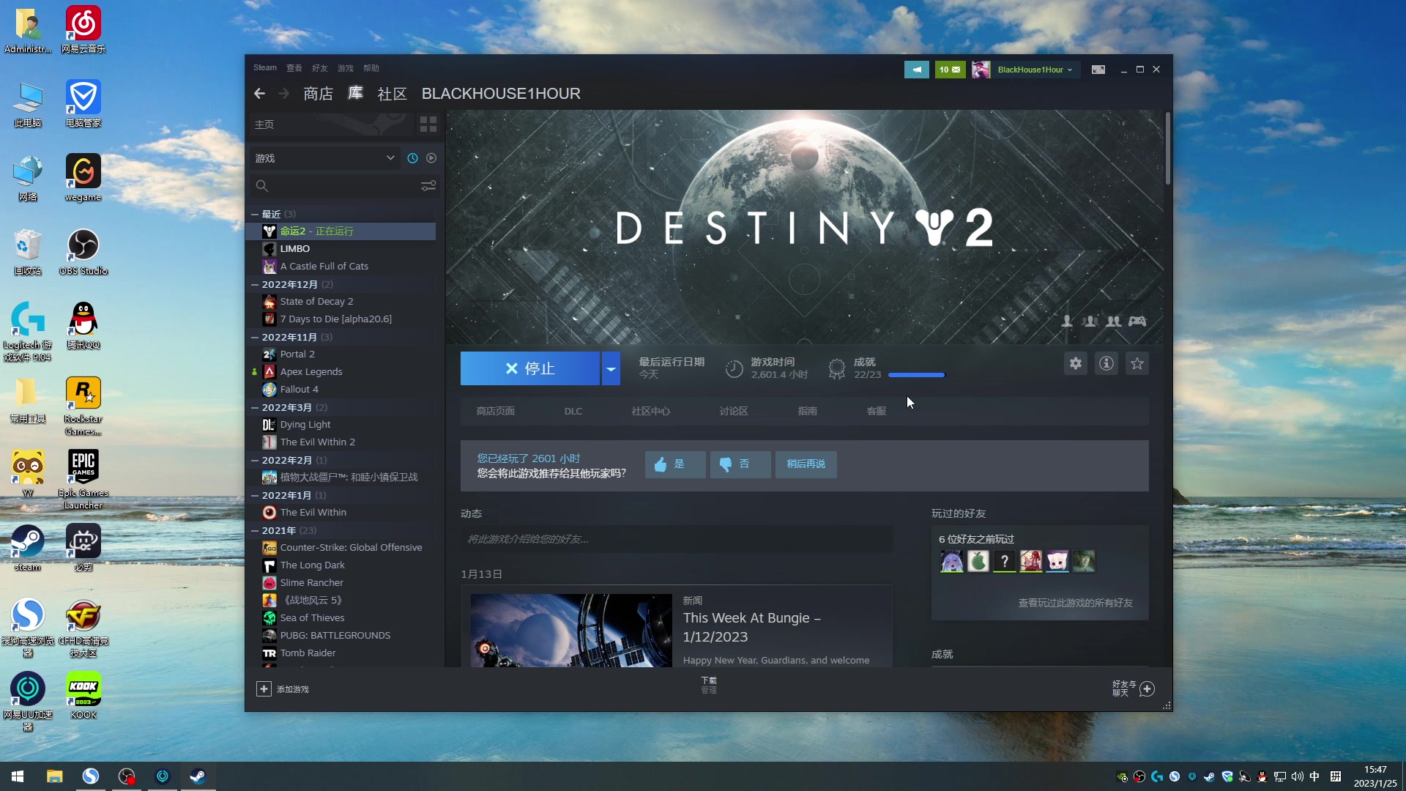The height and width of the screenshot is (791, 1406).
Task: Collapse the 2021年 games group
Action: pos(255,531)
